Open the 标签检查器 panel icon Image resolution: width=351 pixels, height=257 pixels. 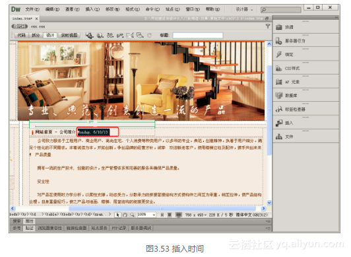click(x=278, y=110)
